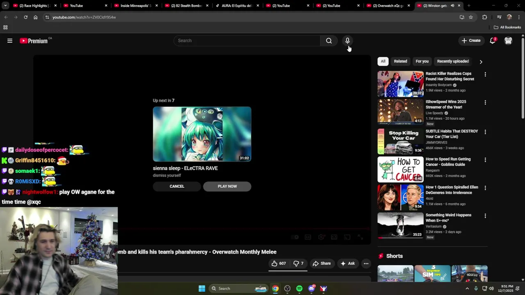This screenshot has height=295, width=525.
Task: Open more actions menu below video
Action: pyautogui.click(x=366, y=263)
